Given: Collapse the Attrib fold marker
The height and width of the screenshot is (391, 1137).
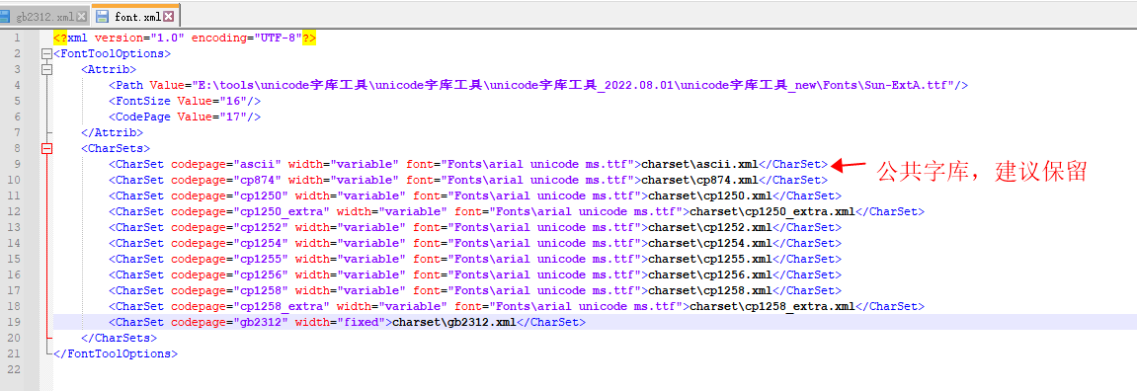Looking at the screenshot, I should point(47,70).
